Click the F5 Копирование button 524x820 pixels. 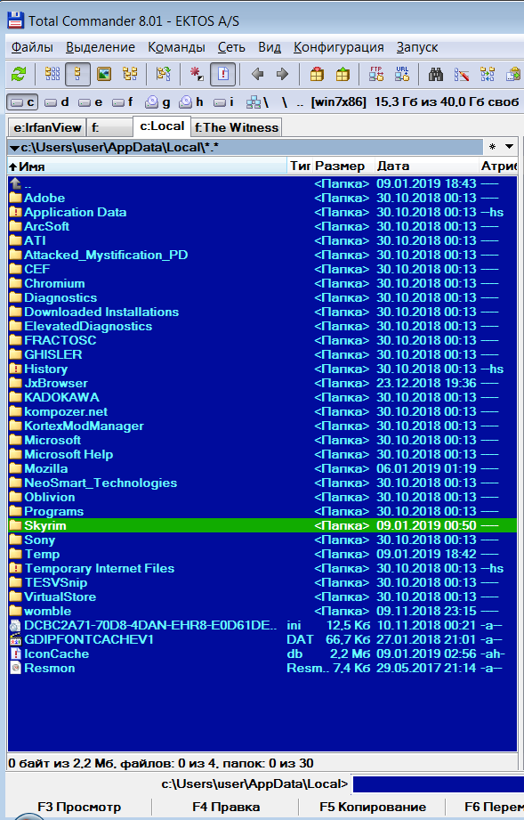[x=373, y=807]
